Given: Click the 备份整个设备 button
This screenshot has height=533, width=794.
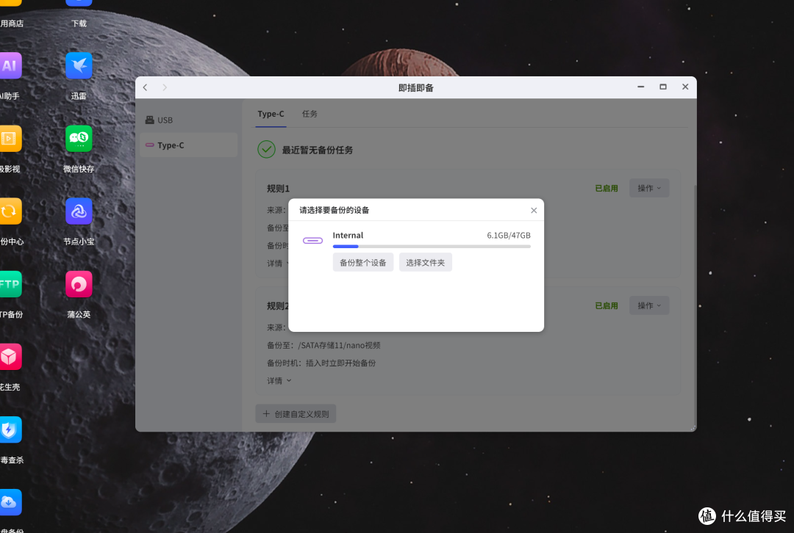Looking at the screenshot, I should tap(363, 262).
